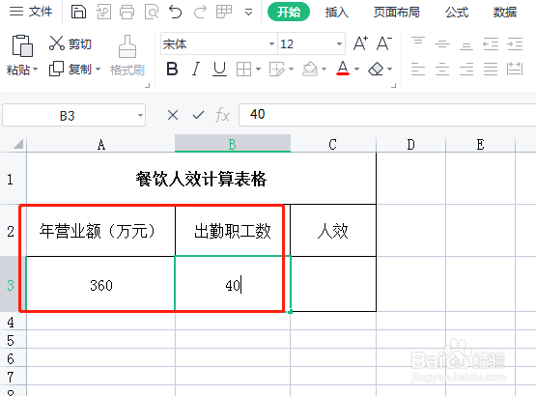Select cell A3 containing 360
Screen dimensions: 536x396
point(101,285)
